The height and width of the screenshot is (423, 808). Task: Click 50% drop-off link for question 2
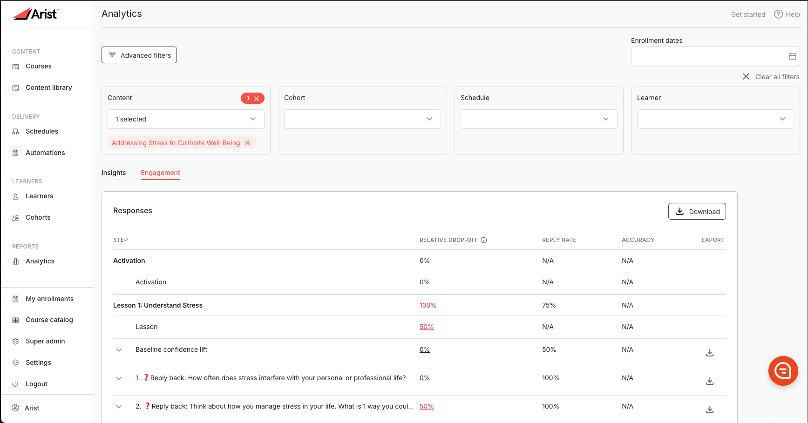pos(427,406)
